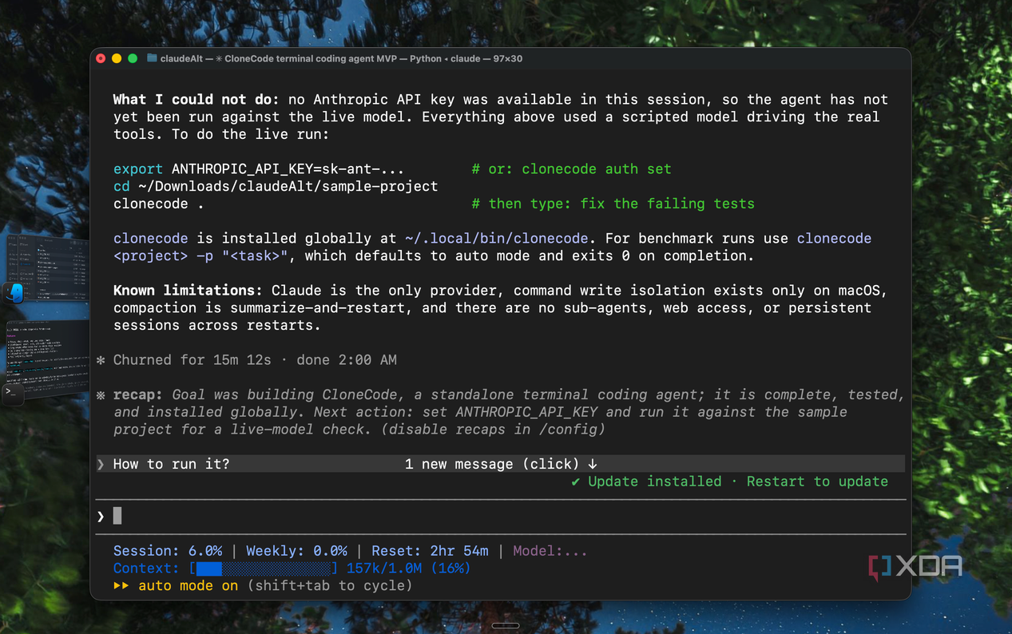Switch to the Finder window thumbnail

point(48,267)
